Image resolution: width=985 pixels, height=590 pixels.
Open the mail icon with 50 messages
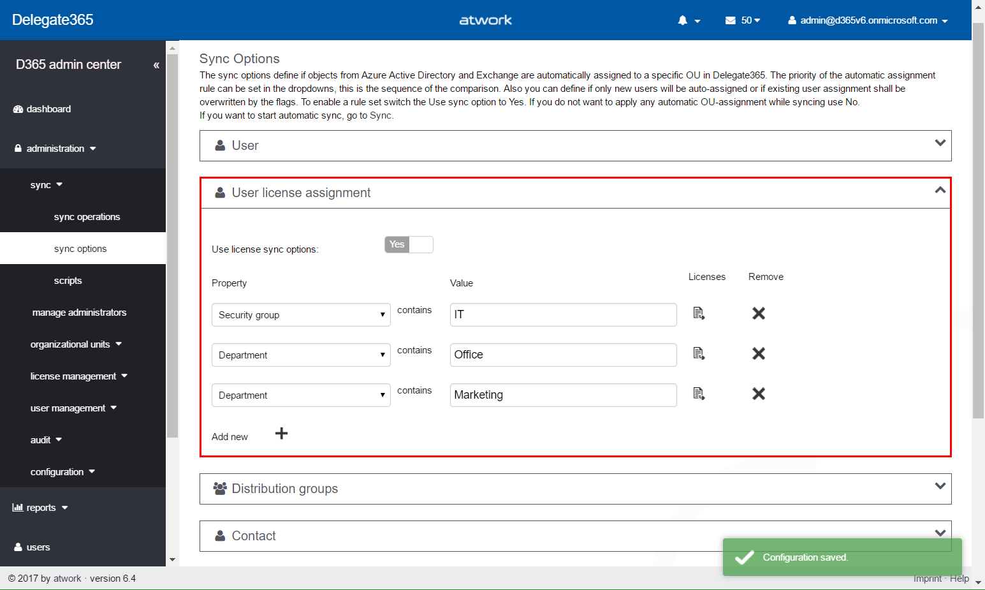[x=742, y=20]
